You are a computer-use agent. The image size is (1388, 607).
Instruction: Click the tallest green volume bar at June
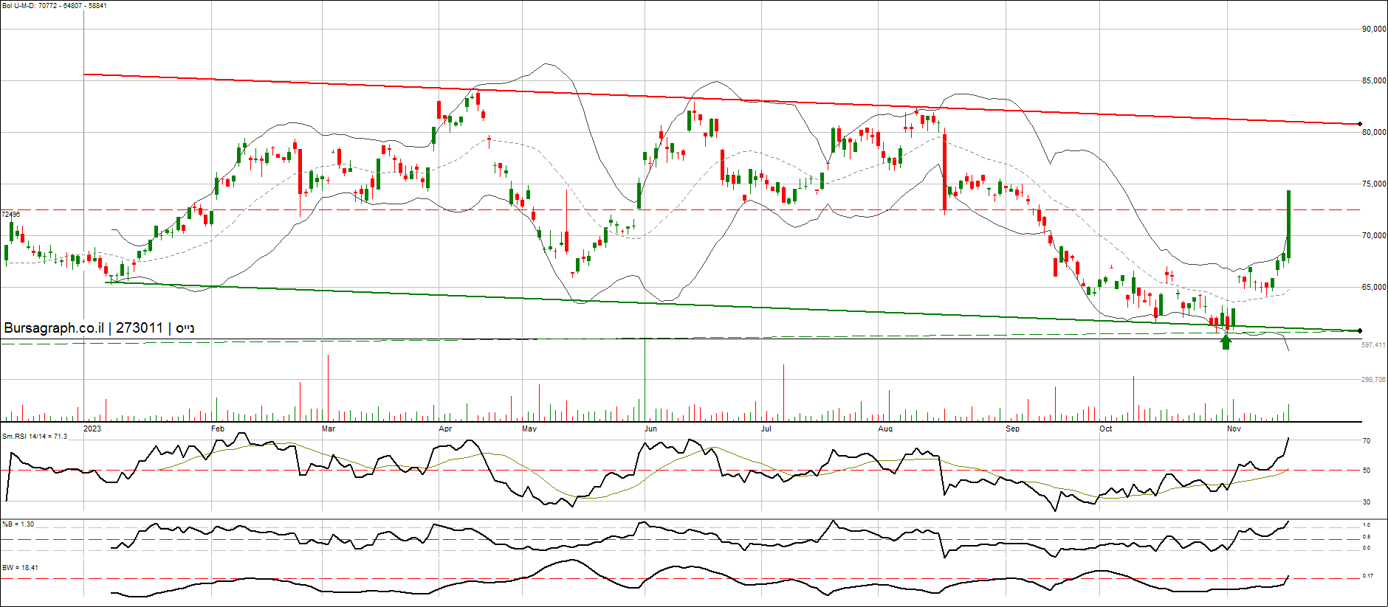point(645,378)
